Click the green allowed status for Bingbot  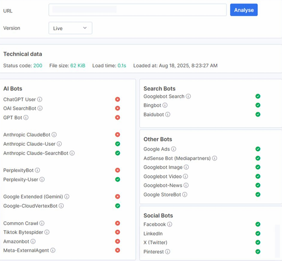point(258,105)
